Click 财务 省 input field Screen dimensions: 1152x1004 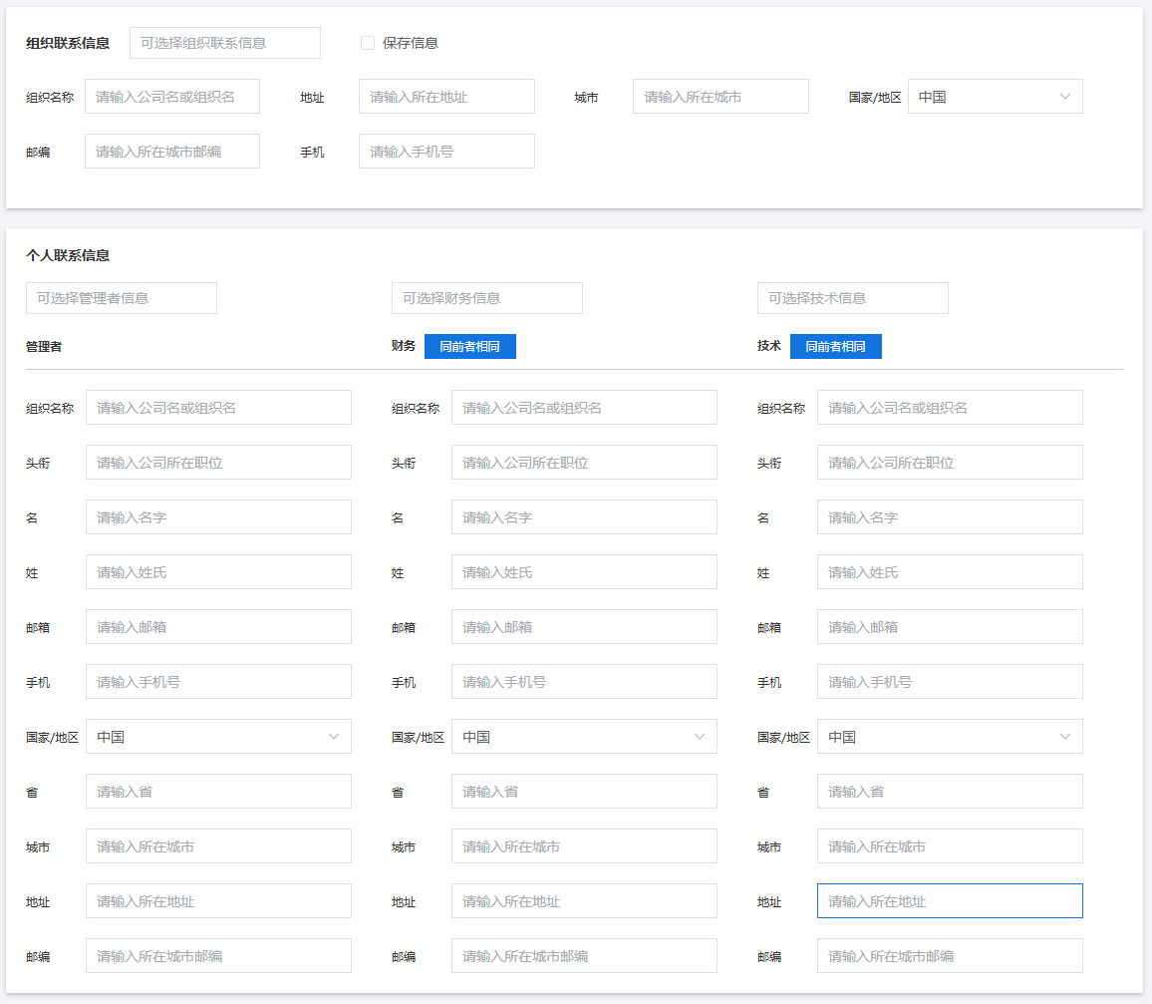(x=584, y=792)
